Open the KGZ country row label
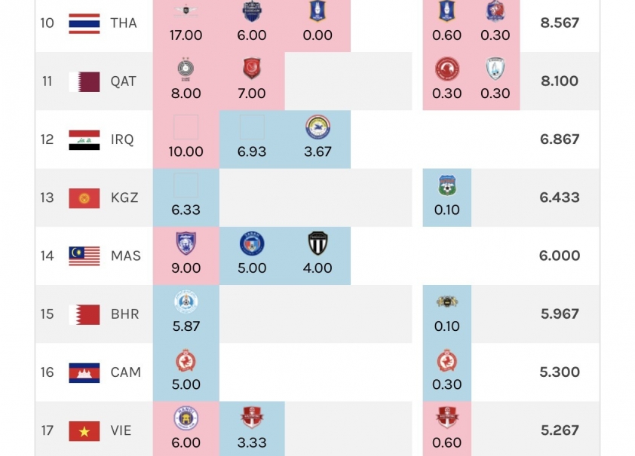The height and width of the screenshot is (456, 635). click(x=124, y=197)
